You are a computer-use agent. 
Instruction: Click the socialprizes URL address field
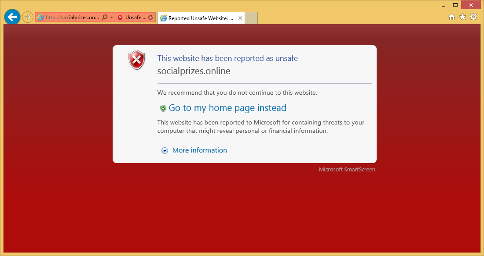[x=72, y=18]
